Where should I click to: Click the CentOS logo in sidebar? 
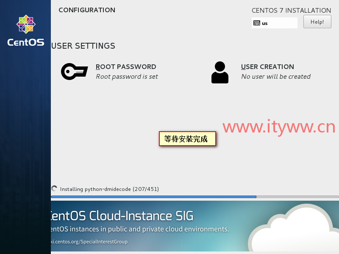coord(26,24)
